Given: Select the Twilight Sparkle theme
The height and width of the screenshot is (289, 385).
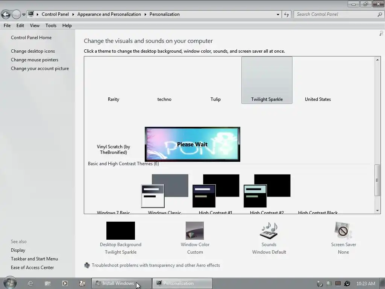Looking at the screenshot, I should [267, 80].
